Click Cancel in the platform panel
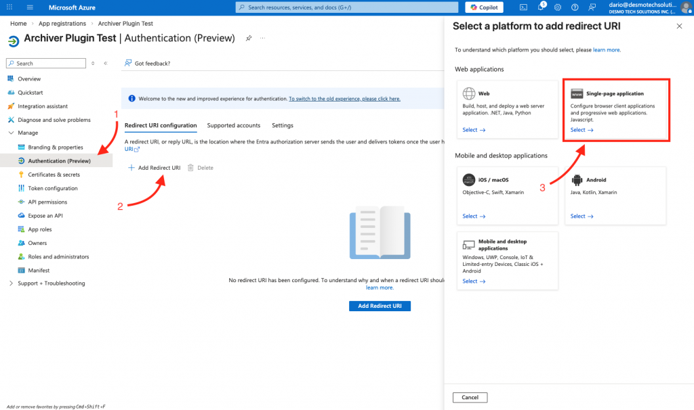694x410 pixels. 470,398
